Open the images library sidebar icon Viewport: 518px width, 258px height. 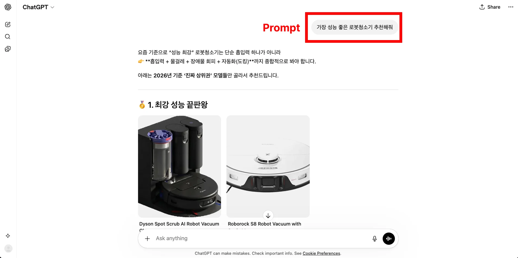(8, 49)
